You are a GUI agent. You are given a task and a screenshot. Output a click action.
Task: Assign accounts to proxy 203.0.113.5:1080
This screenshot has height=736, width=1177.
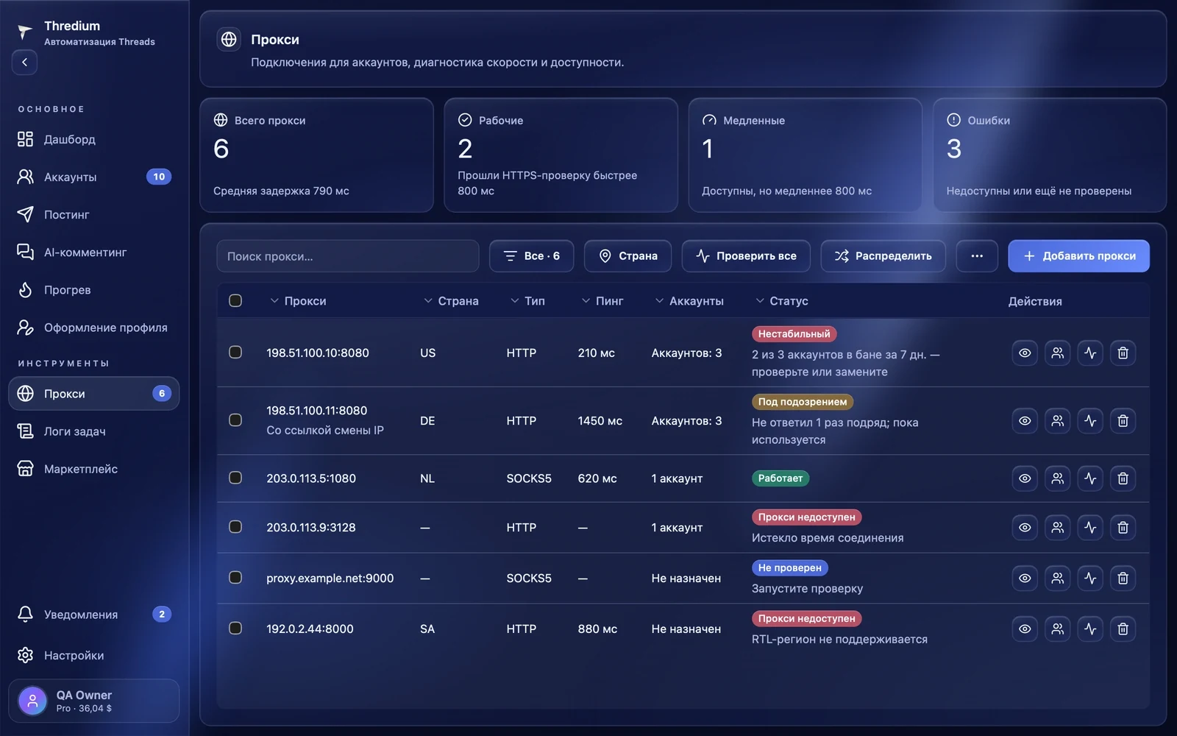point(1057,478)
